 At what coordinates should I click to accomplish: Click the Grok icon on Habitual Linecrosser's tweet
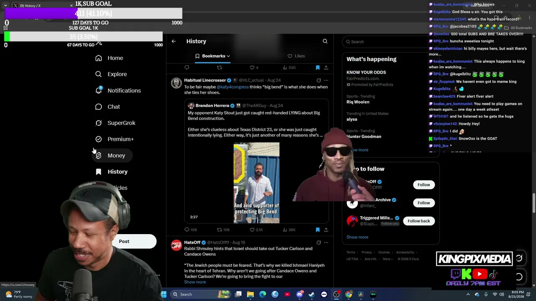pyautogui.click(x=319, y=80)
